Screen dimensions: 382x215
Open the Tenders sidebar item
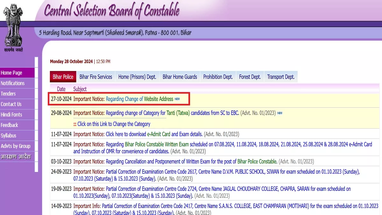[x=8, y=94]
